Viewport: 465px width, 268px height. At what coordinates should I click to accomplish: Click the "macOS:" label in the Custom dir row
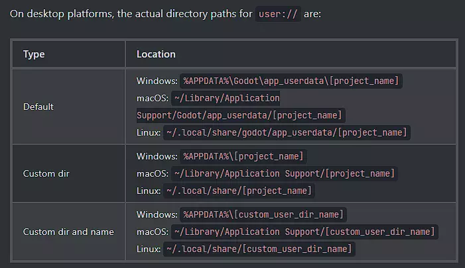(x=153, y=173)
